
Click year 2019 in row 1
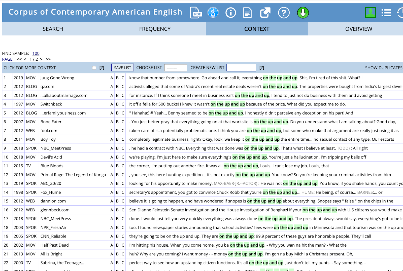18,78
